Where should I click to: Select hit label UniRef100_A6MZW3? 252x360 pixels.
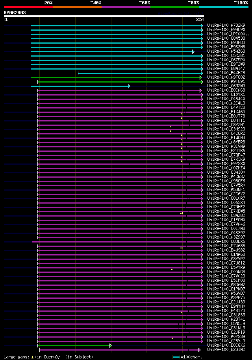pos(226,86)
